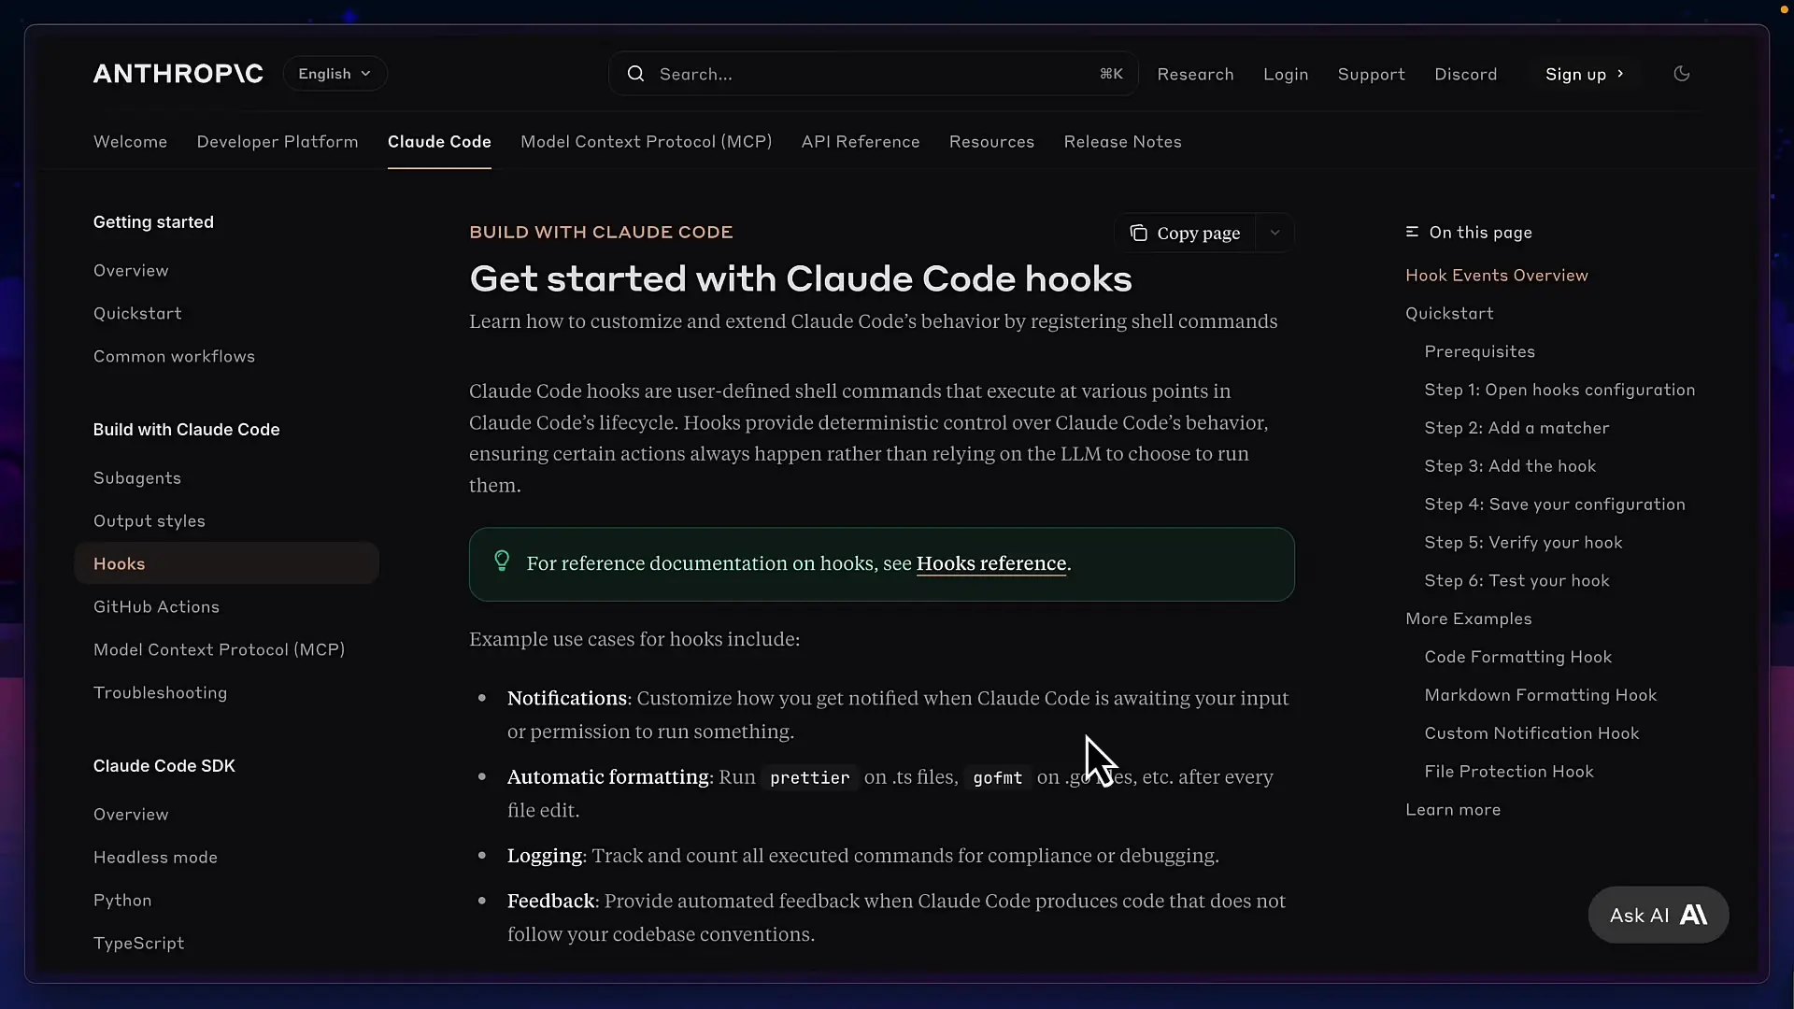Open the Discord link

tap(1465, 74)
